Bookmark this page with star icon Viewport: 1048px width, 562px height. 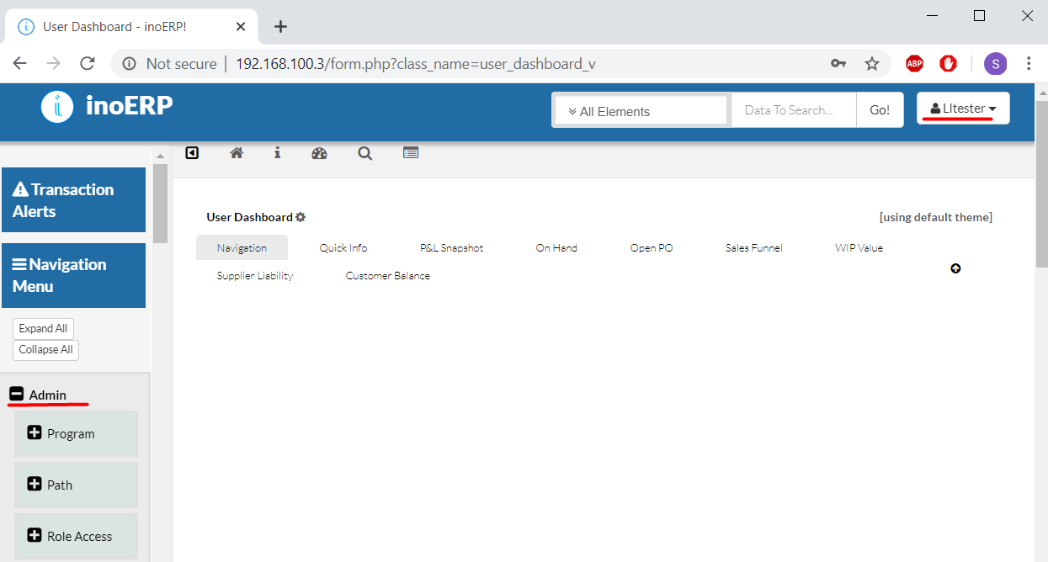[872, 64]
